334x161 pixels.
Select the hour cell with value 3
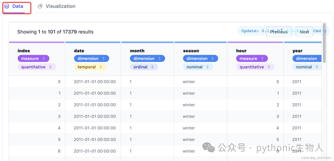tap(255, 116)
